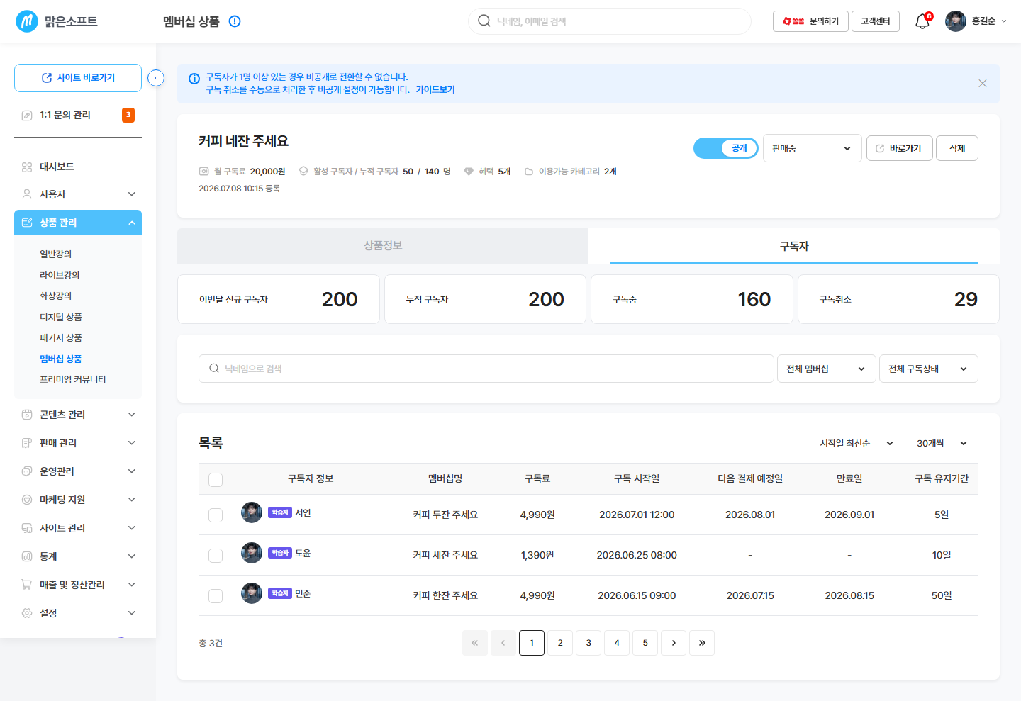Click the 매출 및 정산관리 cart icon
1021x701 pixels.
coord(27,585)
